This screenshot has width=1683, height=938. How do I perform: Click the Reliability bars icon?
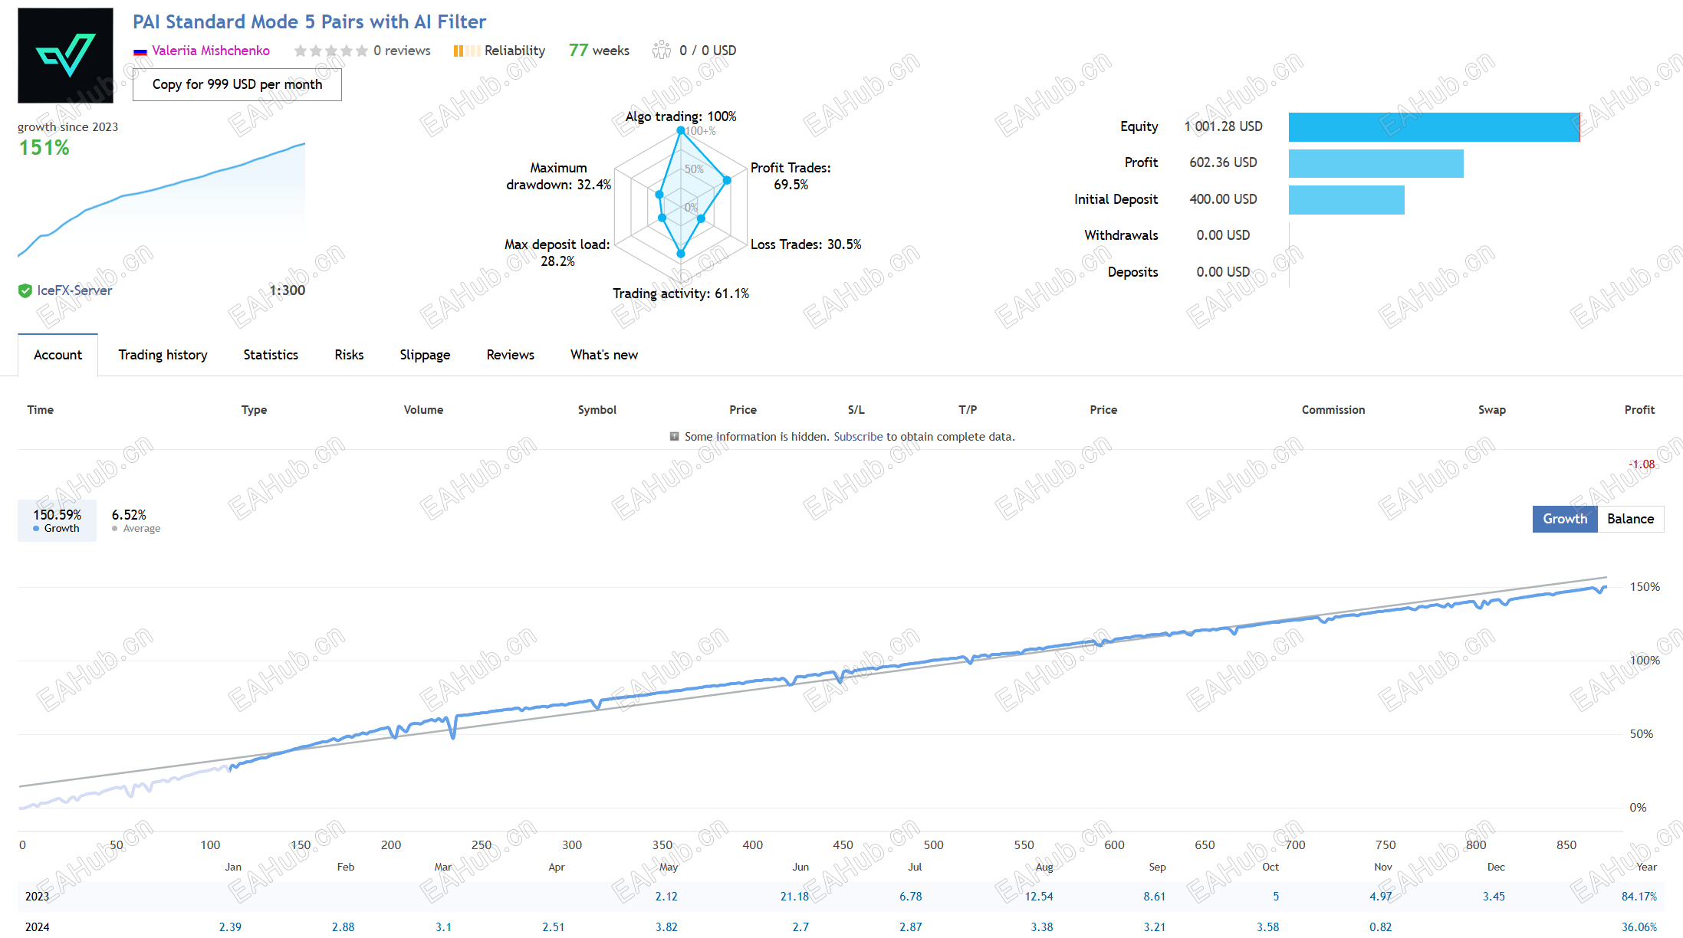tap(467, 51)
